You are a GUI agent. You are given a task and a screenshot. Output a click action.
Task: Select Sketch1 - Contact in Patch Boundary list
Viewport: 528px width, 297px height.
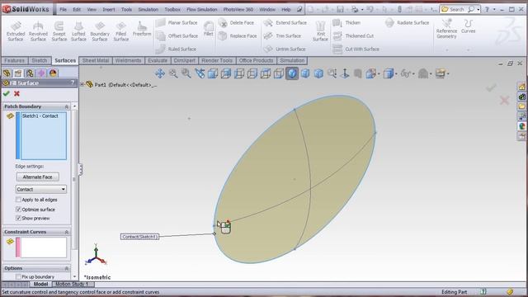(x=40, y=115)
